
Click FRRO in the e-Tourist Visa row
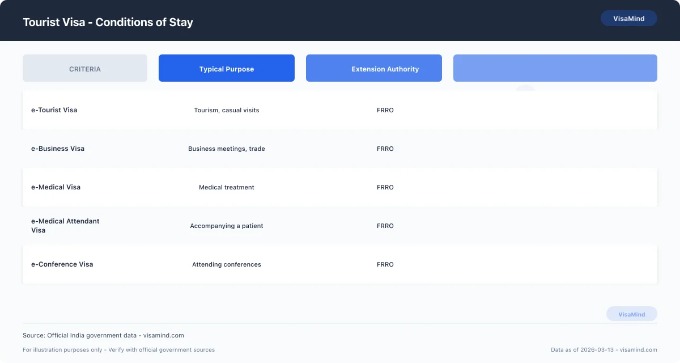tap(385, 110)
